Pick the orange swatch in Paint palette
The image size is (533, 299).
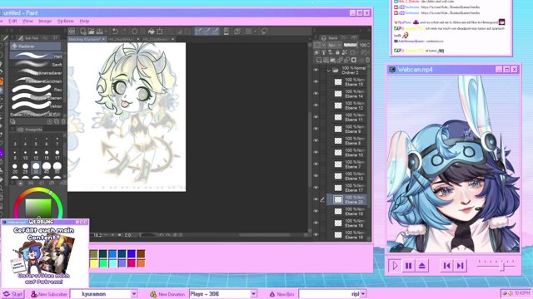pos(141,263)
